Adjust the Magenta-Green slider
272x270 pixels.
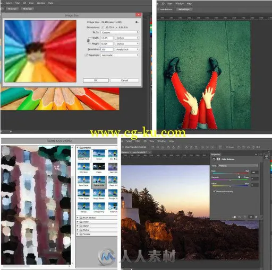[x=230, y=180]
